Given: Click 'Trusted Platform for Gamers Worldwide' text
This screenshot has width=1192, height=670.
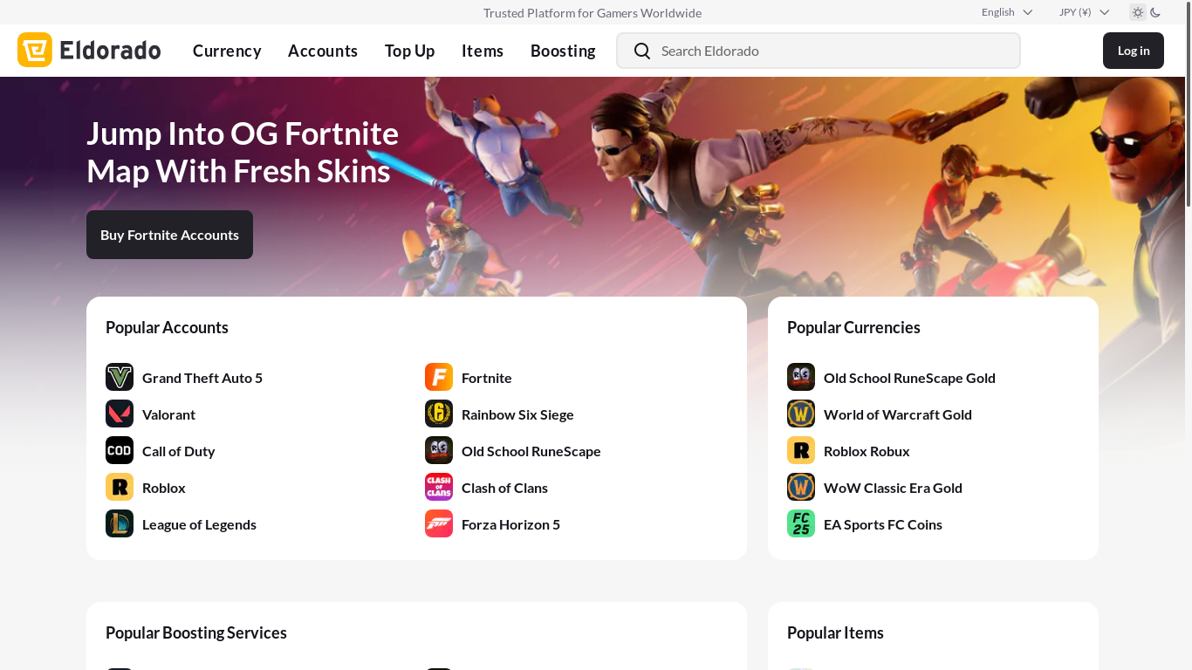Looking at the screenshot, I should (593, 12).
